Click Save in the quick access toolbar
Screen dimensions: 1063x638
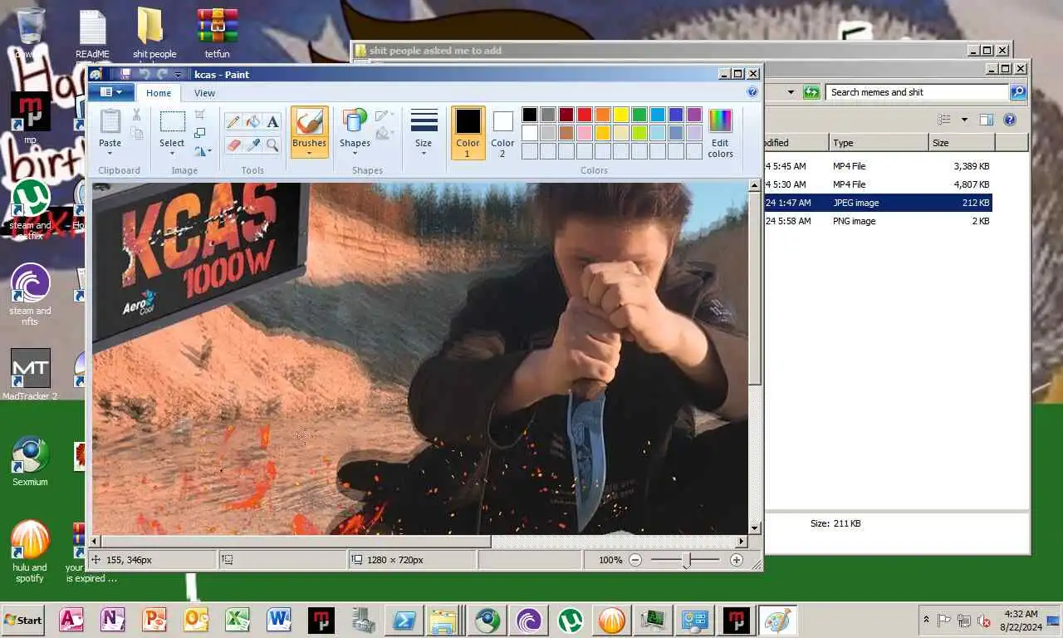coord(125,74)
